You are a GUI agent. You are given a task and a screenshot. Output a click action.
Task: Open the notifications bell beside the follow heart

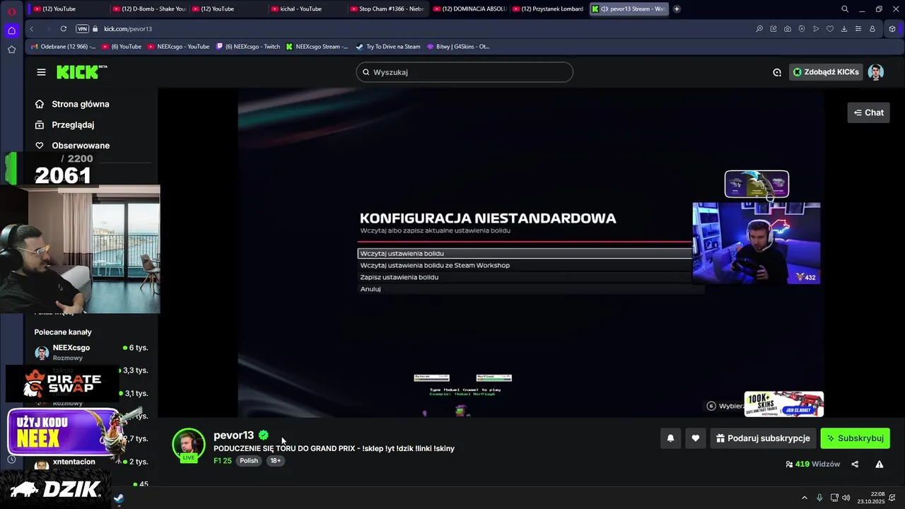tap(670, 438)
